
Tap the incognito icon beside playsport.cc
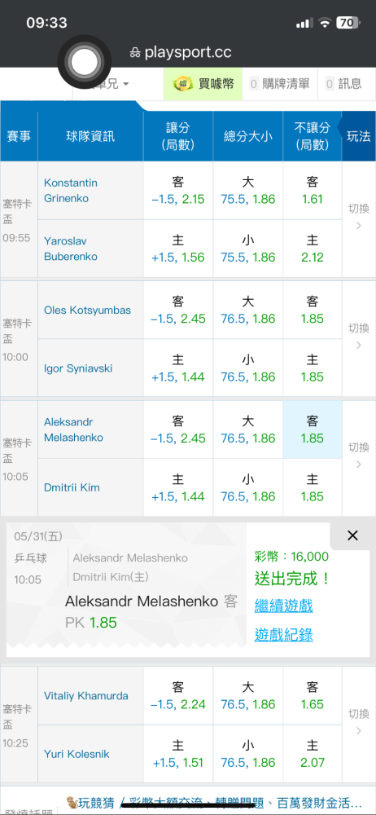point(135,52)
